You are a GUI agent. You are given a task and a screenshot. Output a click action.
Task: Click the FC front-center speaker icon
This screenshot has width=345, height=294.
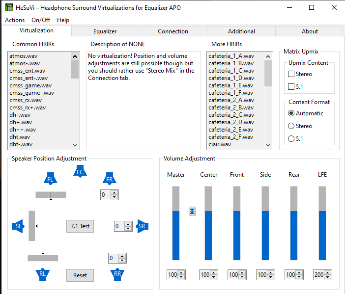[x=80, y=171]
